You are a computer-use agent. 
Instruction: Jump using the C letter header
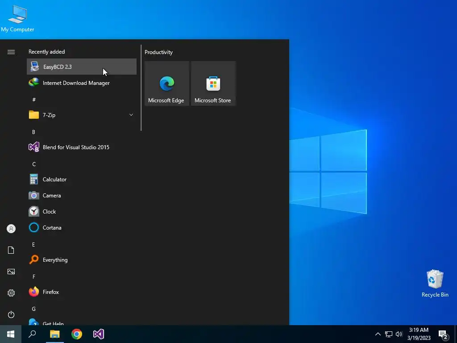[34, 164]
